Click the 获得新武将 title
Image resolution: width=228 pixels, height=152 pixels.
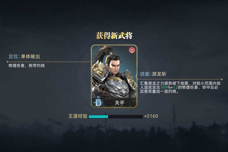tap(114, 36)
